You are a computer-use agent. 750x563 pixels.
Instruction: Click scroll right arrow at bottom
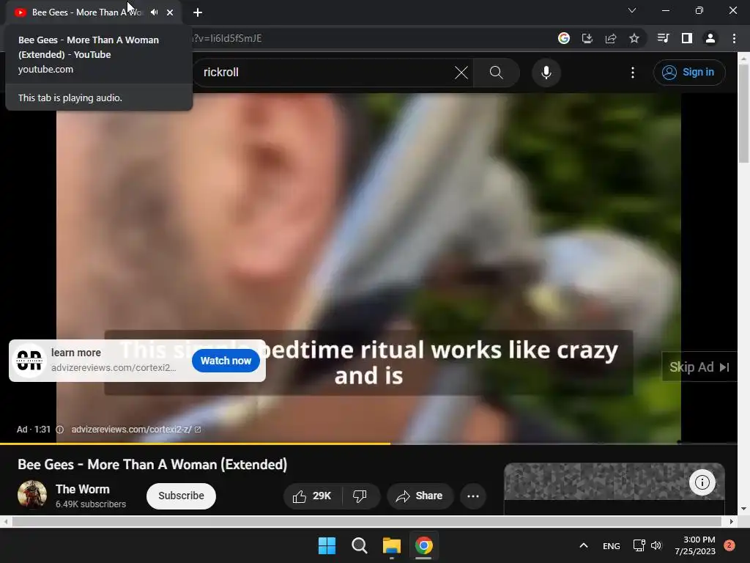pyautogui.click(x=732, y=521)
